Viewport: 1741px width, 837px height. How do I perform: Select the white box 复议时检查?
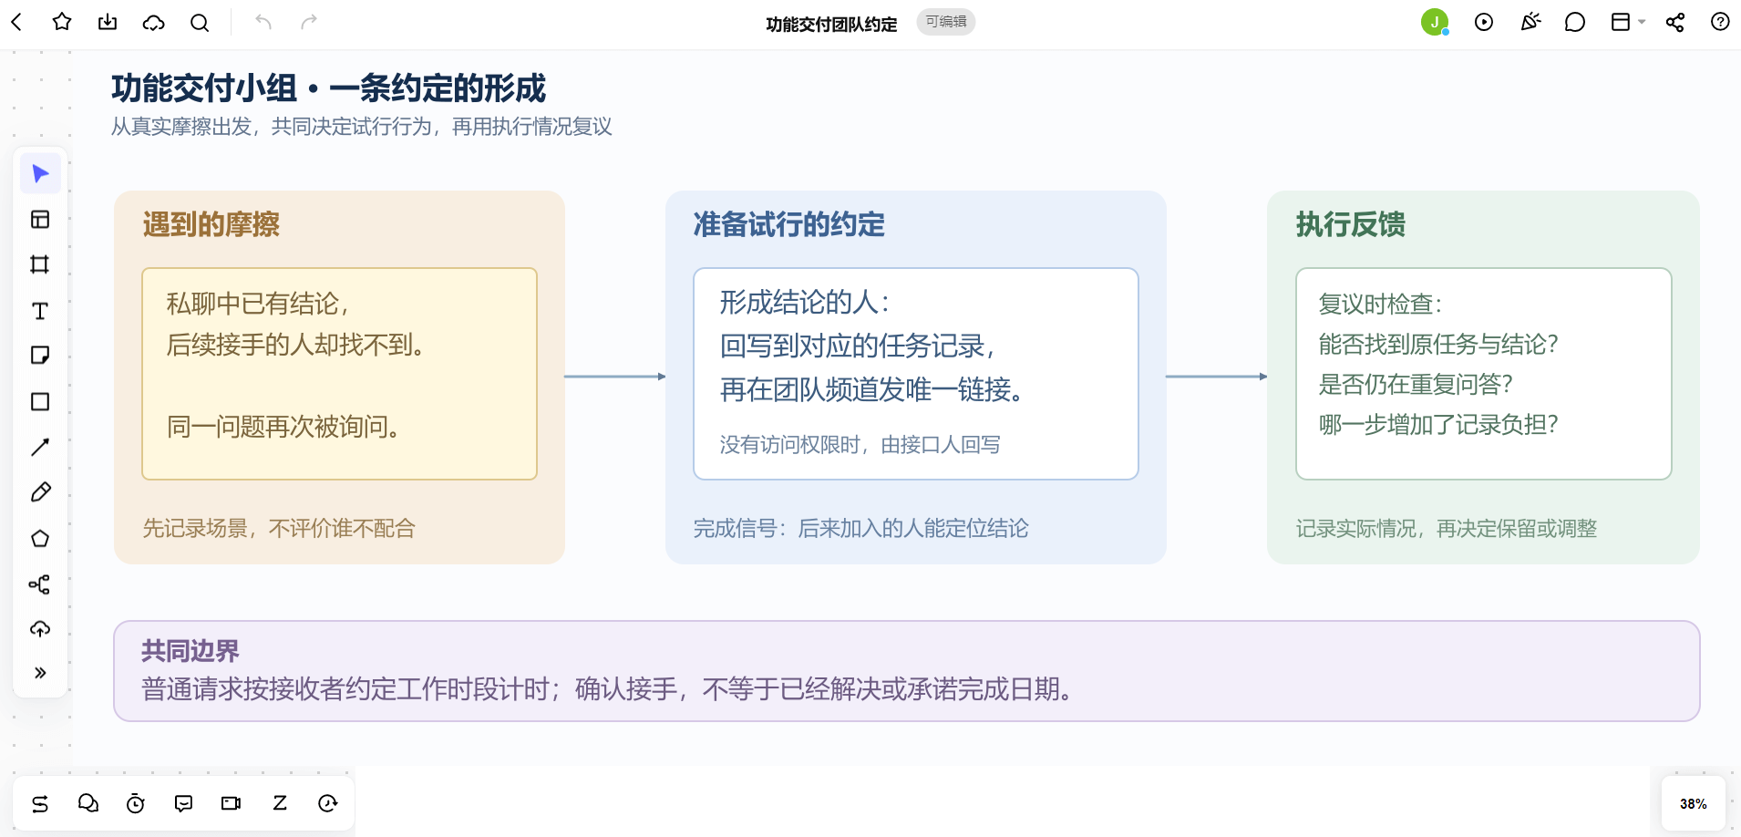point(1483,374)
